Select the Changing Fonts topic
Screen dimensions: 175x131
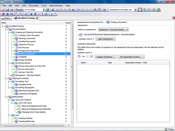pyautogui.click(x=25, y=85)
